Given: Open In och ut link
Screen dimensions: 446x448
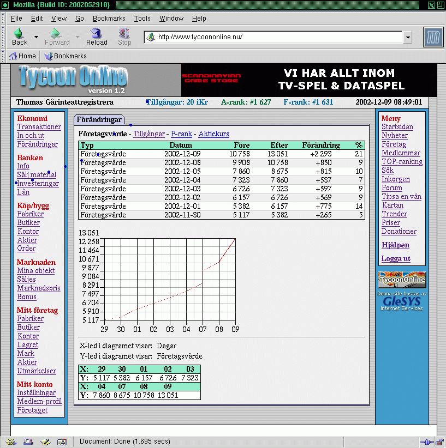Looking at the screenshot, I should (x=31, y=135).
